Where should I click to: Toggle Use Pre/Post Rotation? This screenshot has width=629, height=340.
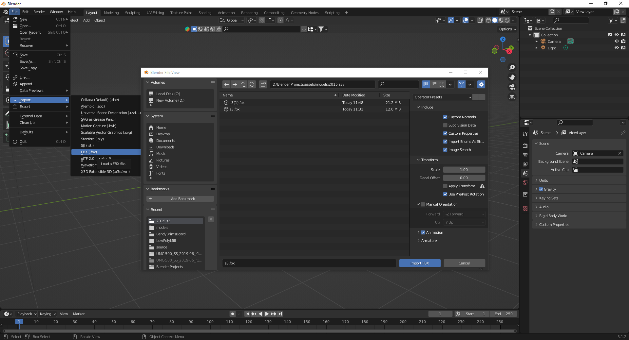(x=445, y=194)
